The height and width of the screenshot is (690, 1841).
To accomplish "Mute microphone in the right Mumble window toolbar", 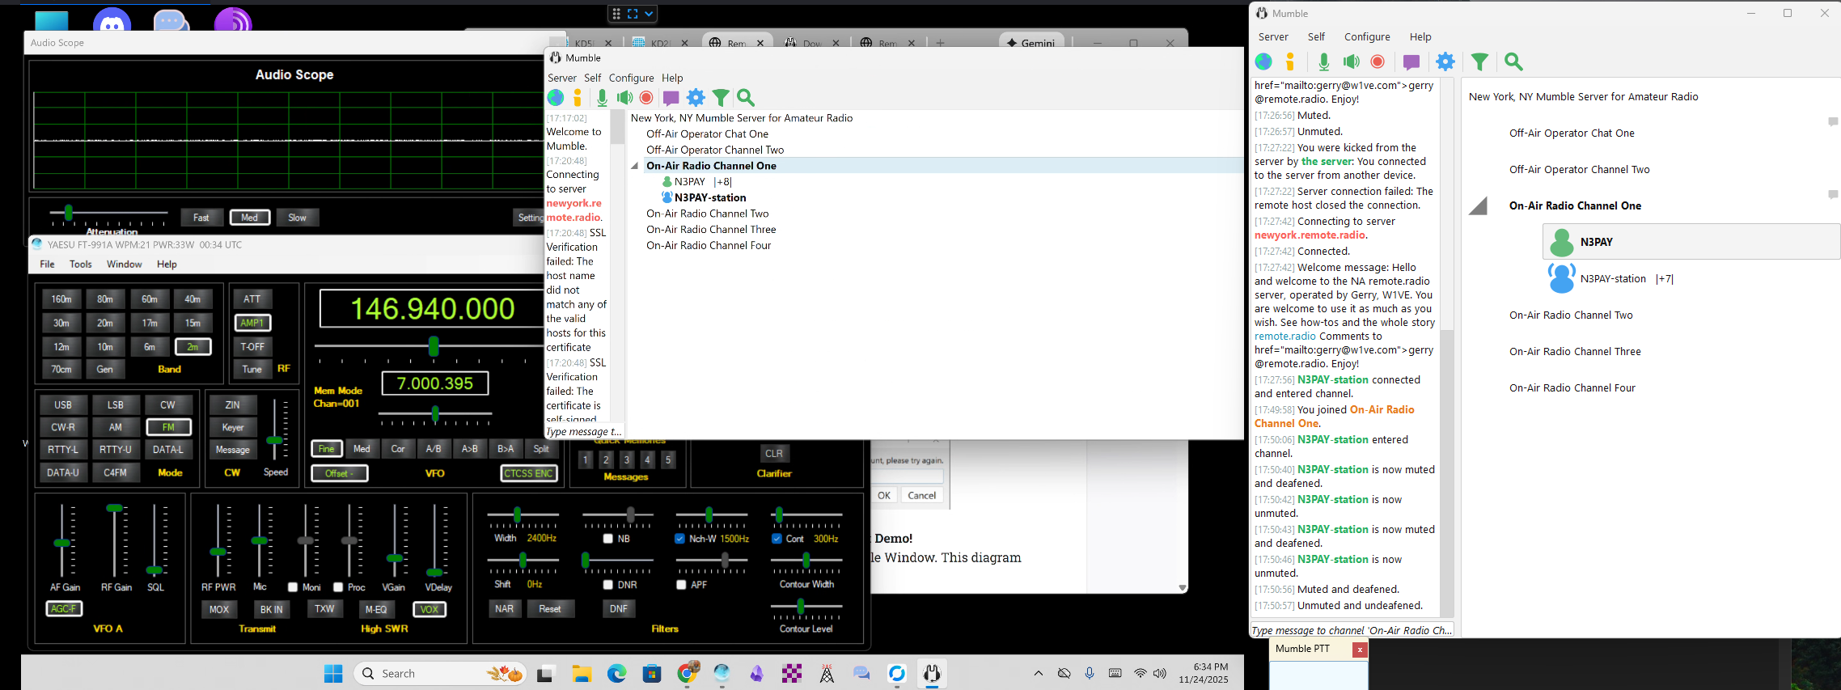I will [1323, 62].
